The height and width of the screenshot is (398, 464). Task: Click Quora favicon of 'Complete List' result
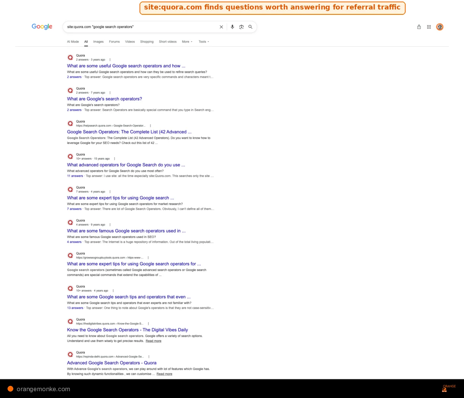70,123
